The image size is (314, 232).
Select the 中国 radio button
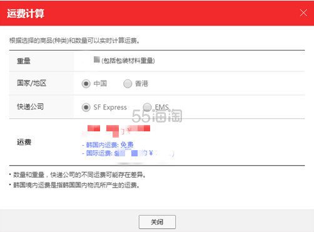click(86, 84)
